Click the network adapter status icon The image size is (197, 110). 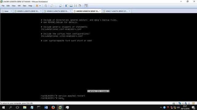180,103
